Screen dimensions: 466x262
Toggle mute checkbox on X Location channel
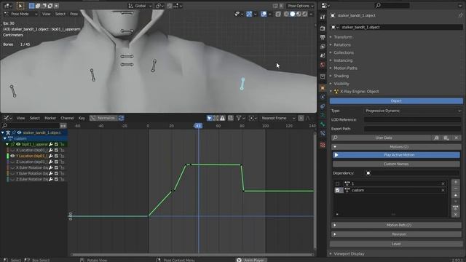pyautogui.click(x=57, y=151)
